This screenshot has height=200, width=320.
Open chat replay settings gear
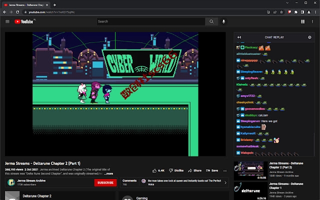pyautogui.click(x=309, y=37)
